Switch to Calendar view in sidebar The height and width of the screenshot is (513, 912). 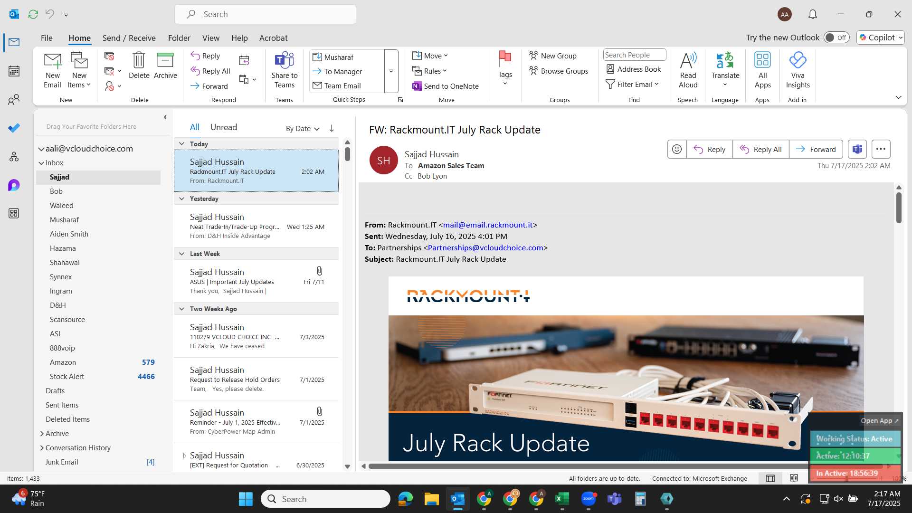pyautogui.click(x=14, y=71)
